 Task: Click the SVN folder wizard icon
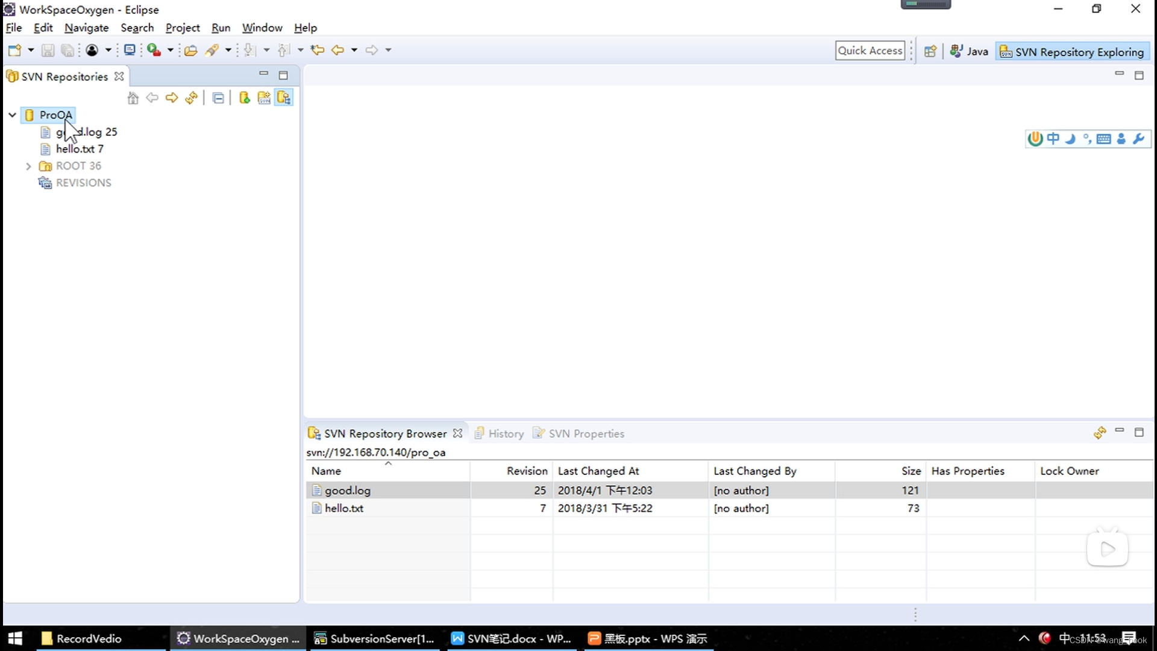pyautogui.click(x=264, y=98)
